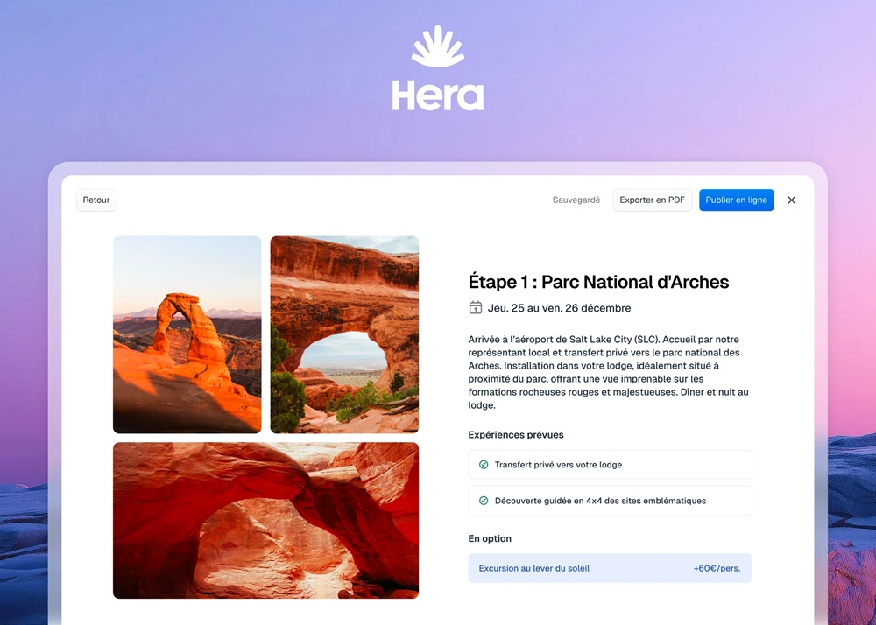Viewport: 876px width, 625px height.
Task: Click the +60€/pers. price label
Action: [717, 568]
